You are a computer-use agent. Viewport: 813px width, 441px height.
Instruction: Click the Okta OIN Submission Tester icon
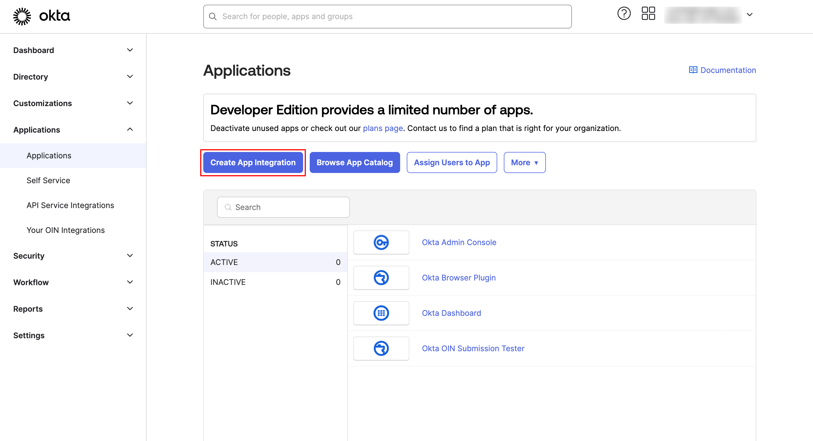point(381,348)
